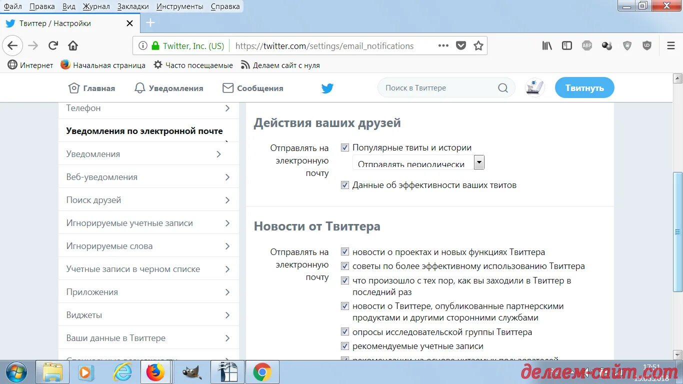Save the page to Pocket icon
Screen dimensions: 683x384
click(461, 46)
